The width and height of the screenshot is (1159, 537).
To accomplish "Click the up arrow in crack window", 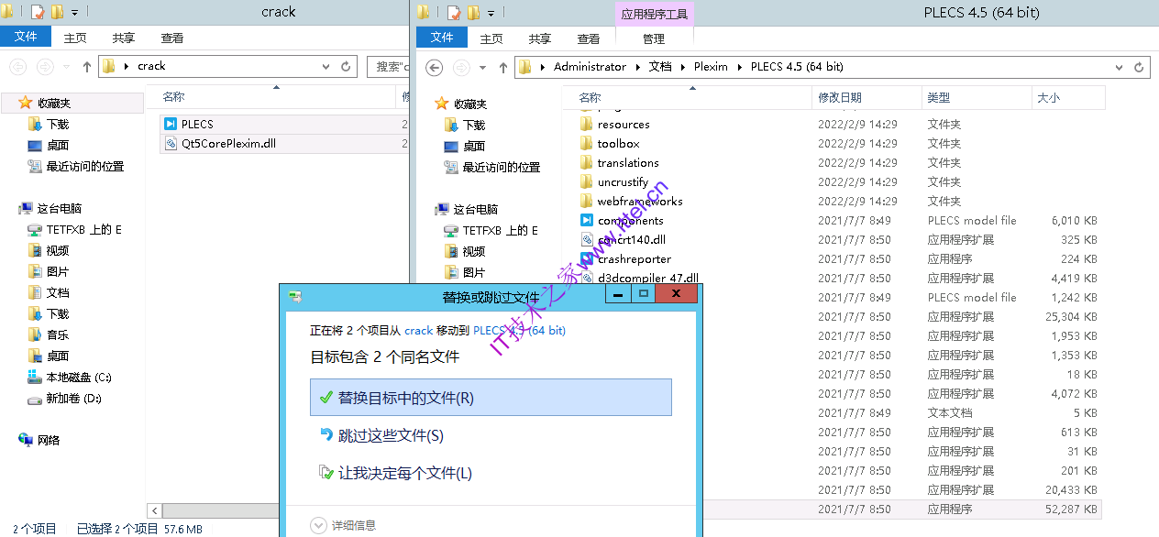I will [x=87, y=66].
